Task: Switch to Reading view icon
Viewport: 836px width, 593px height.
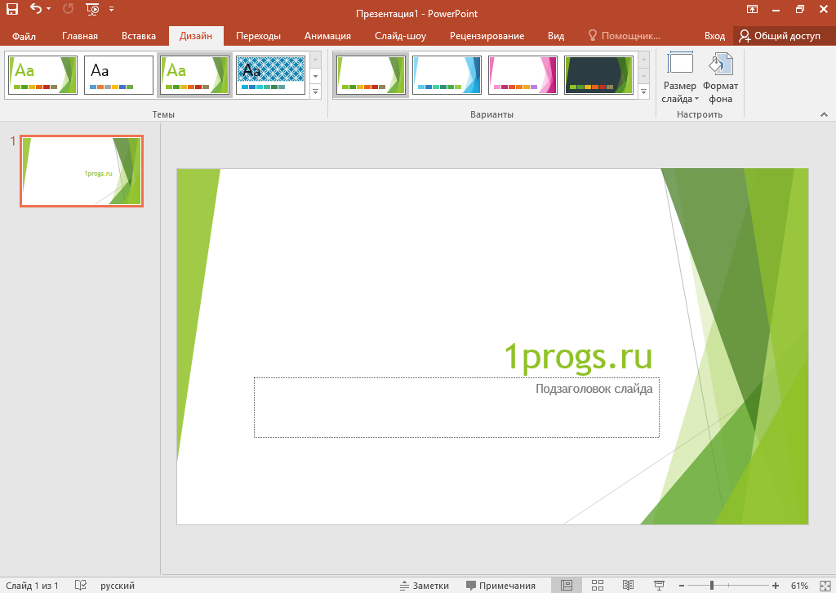Action: 628,586
